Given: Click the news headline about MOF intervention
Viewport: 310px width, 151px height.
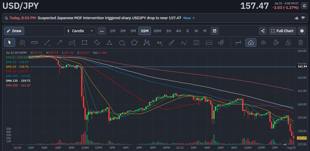Looking at the screenshot, I should point(109,18).
